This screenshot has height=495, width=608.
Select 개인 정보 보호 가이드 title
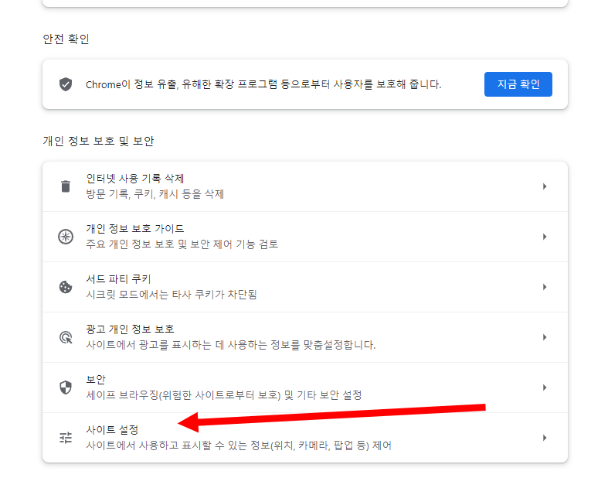pos(135,229)
